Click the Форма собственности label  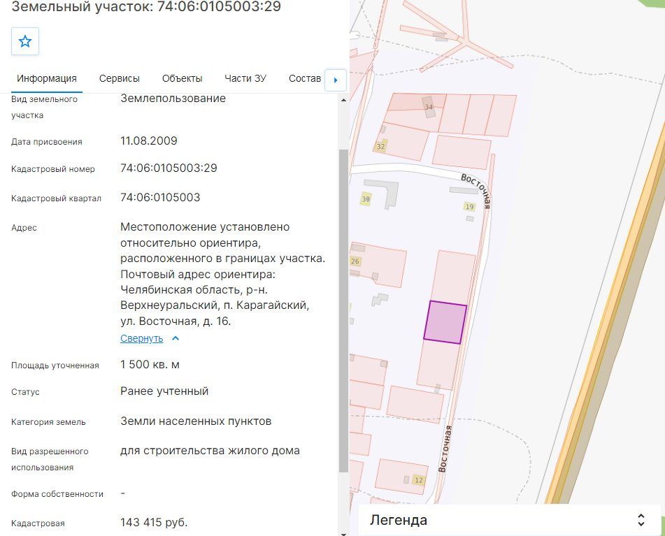click(x=57, y=494)
